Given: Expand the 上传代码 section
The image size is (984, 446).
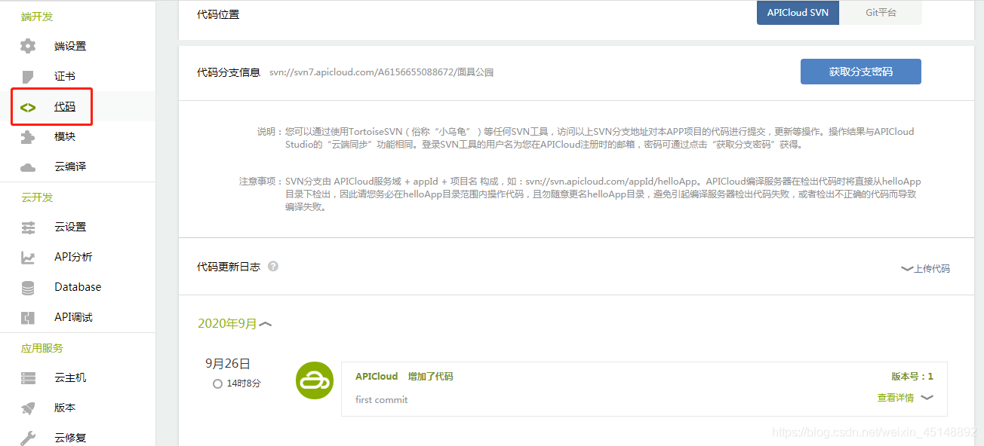Looking at the screenshot, I should [x=925, y=268].
